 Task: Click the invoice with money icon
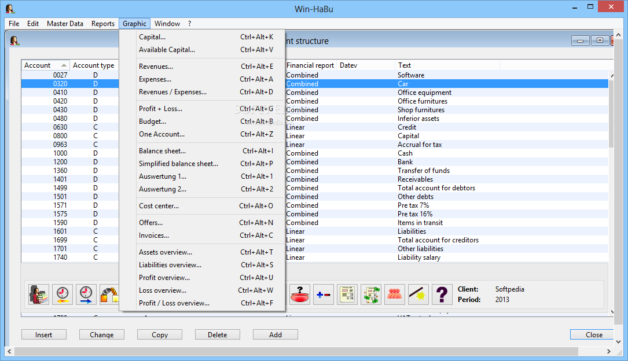click(x=371, y=294)
